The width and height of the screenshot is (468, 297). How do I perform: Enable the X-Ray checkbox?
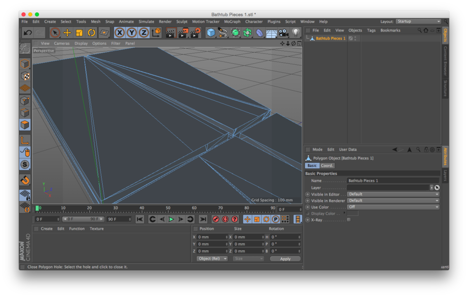tap(349, 220)
